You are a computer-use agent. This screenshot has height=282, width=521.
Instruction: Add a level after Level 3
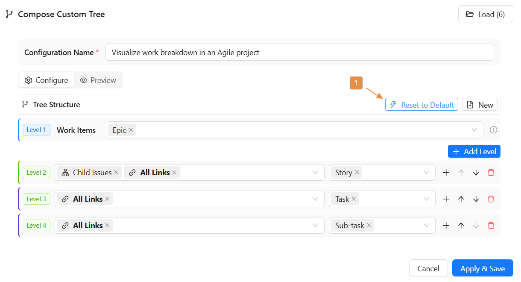[x=446, y=199]
